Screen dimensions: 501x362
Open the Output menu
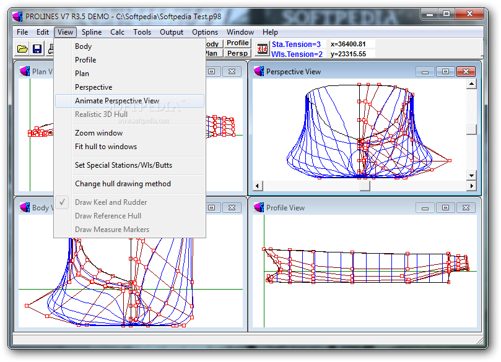(x=172, y=32)
